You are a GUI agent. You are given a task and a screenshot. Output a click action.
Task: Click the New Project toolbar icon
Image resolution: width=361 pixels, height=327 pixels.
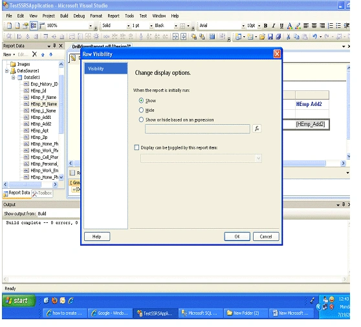(238, 37)
